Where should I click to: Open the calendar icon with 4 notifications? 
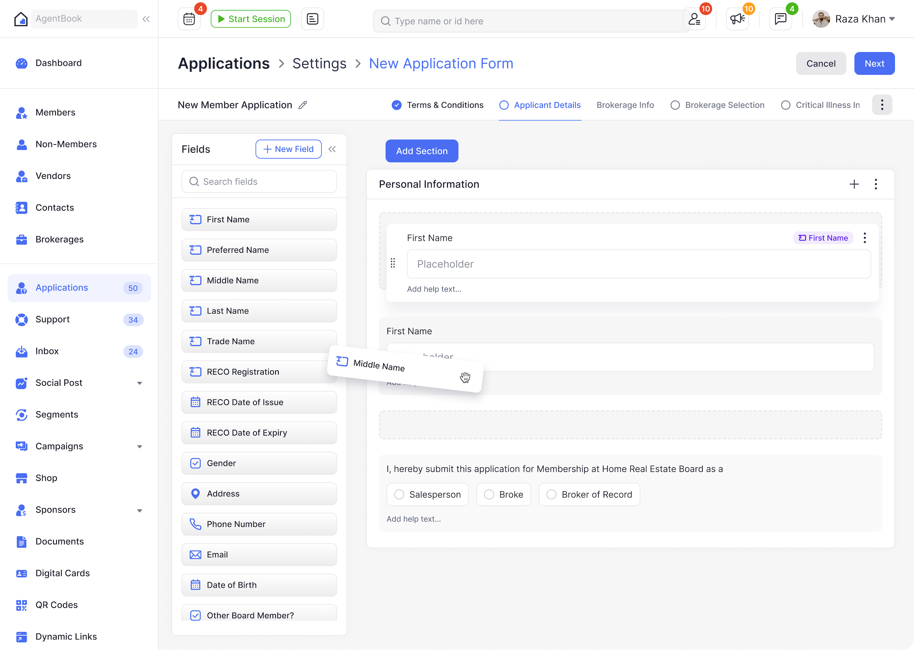pos(189,18)
